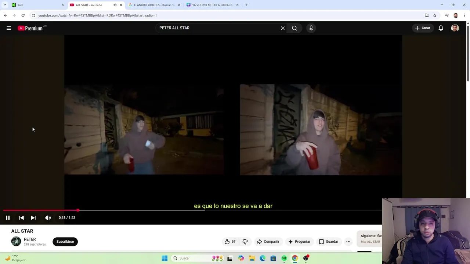The height and width of the screenshot is (264, 470).
Task: Mute tab audio via speaker icon on tab
Action: point(115,5)
